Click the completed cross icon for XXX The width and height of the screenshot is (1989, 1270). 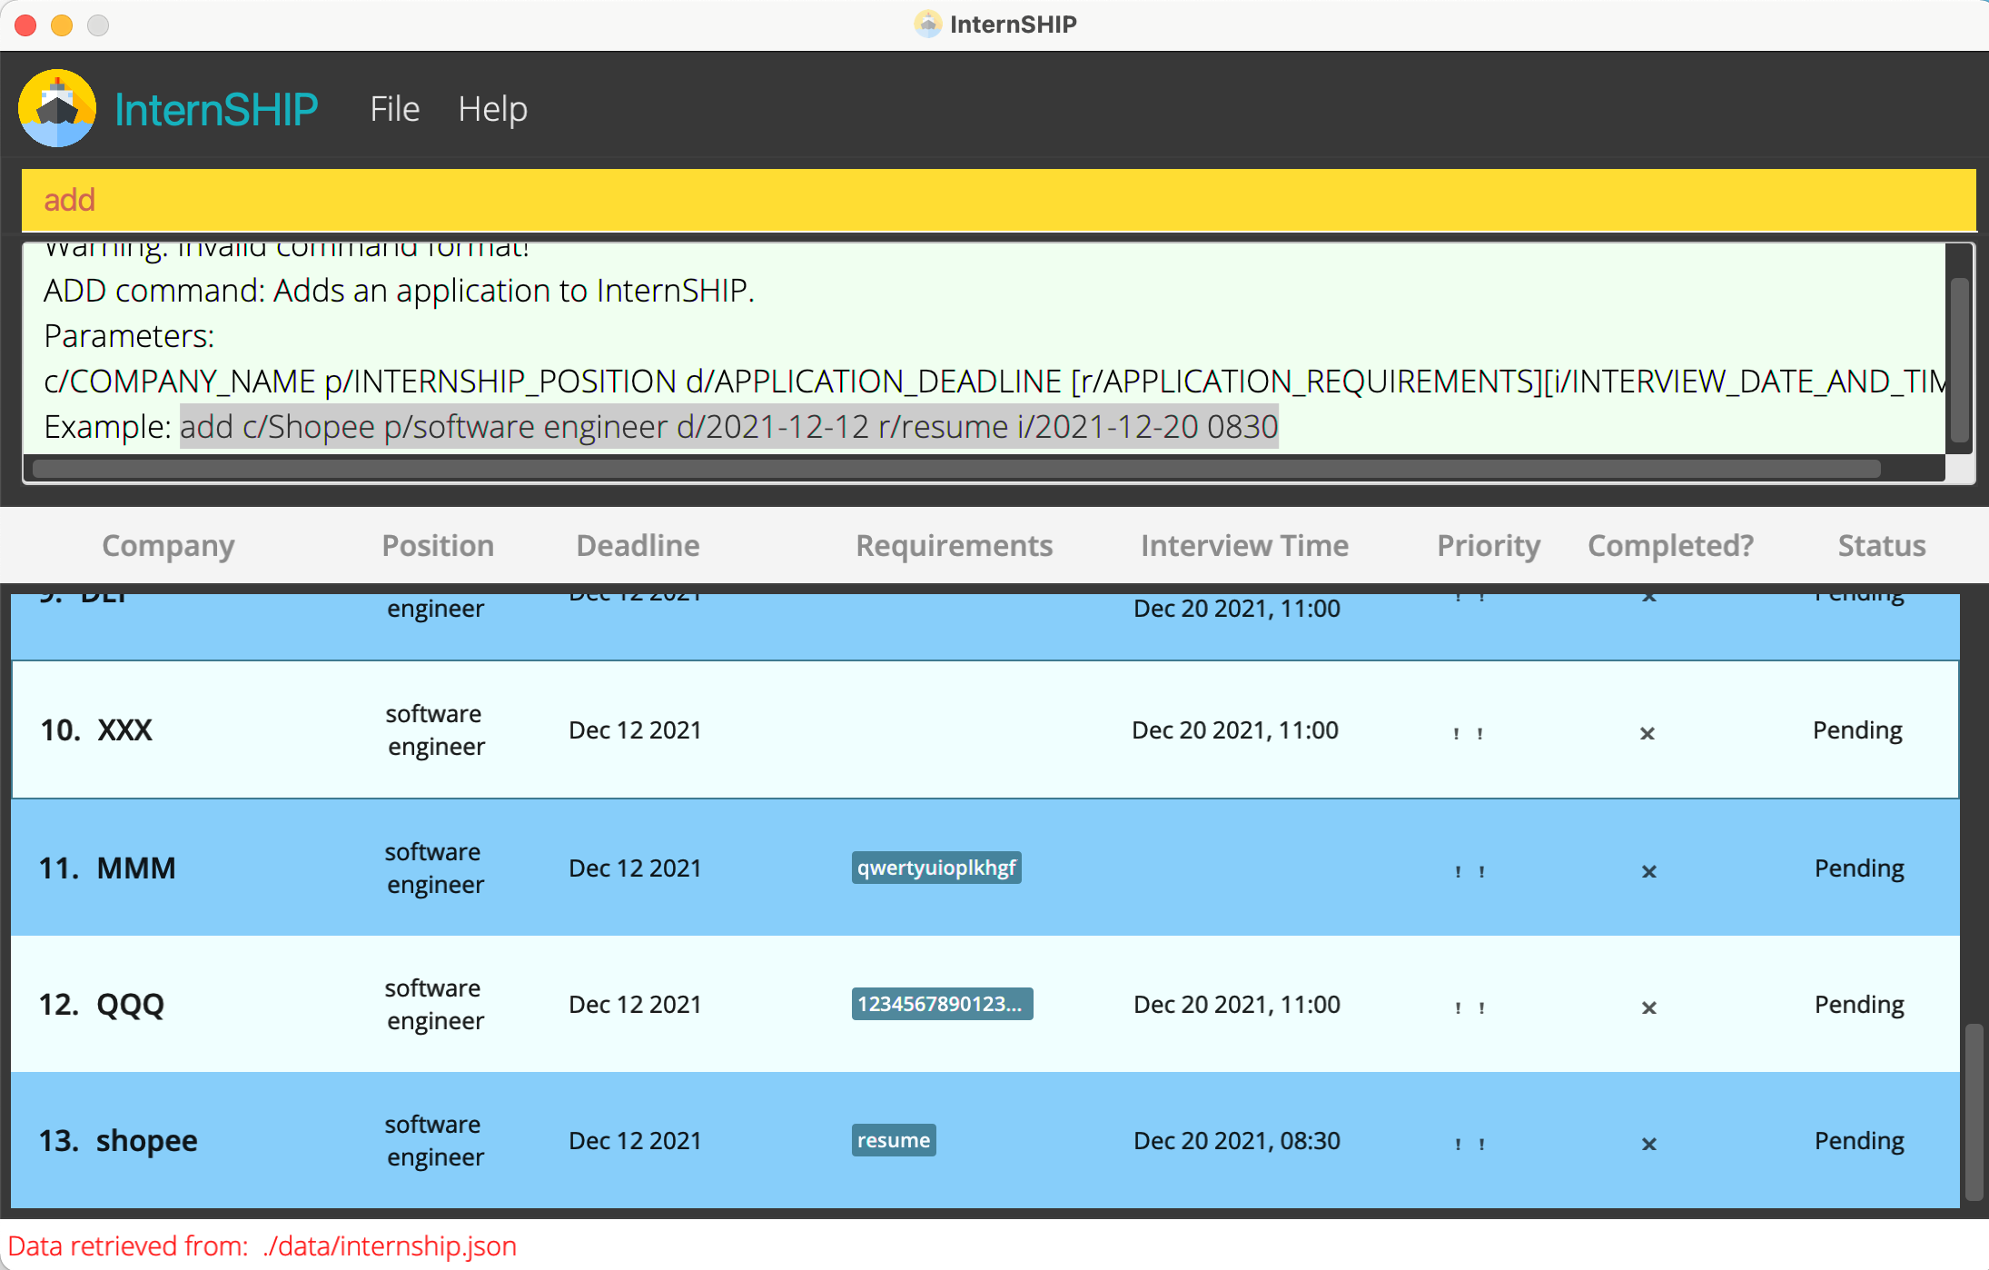(x=1647, y=732)
